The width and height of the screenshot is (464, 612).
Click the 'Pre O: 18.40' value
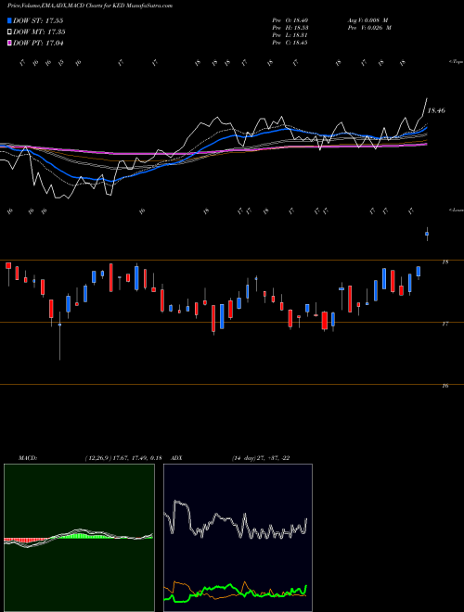point(290,20)
